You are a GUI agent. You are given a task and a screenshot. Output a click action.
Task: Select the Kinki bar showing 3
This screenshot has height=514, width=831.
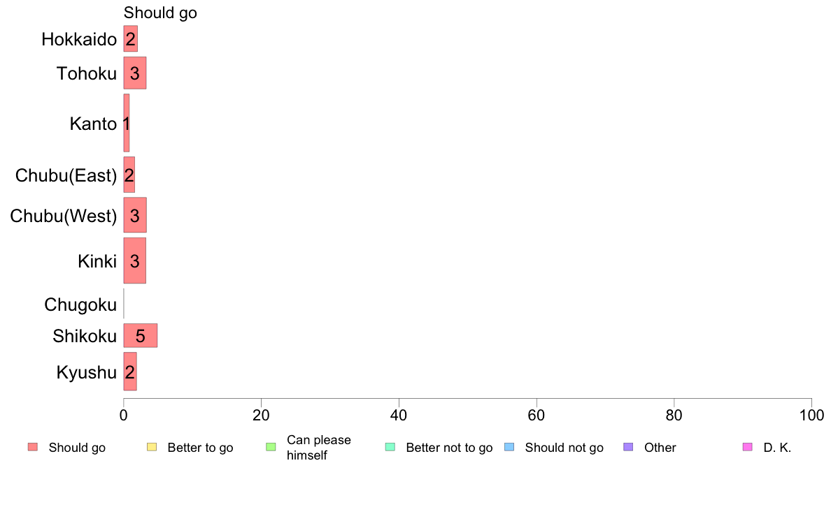point(134,260)
